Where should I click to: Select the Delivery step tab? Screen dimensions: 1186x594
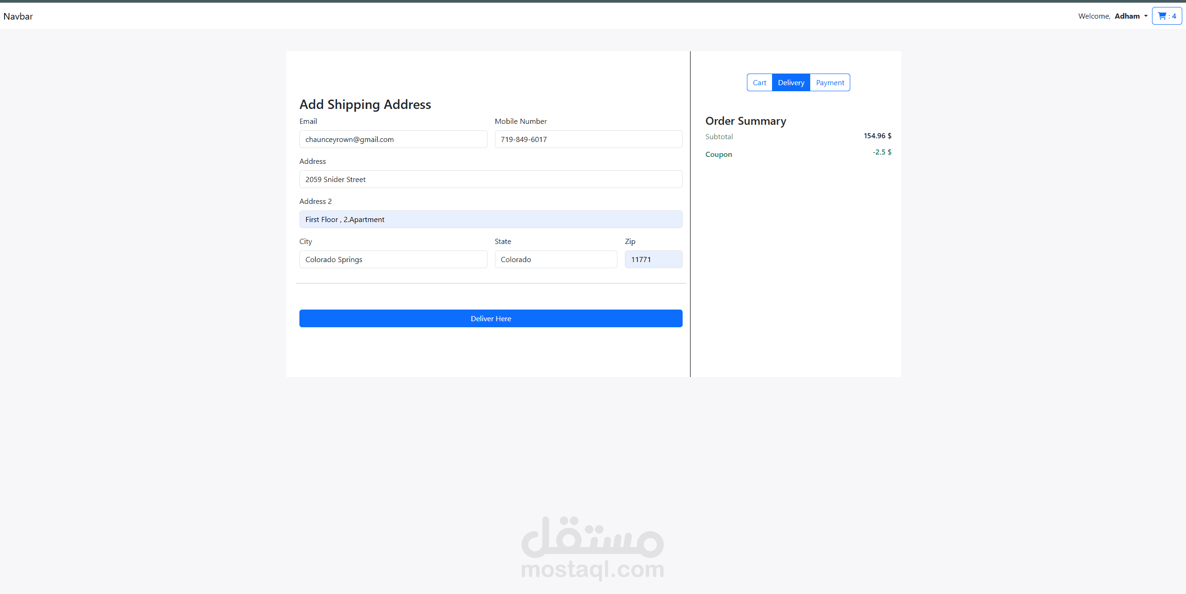click(x=791, y=82)
